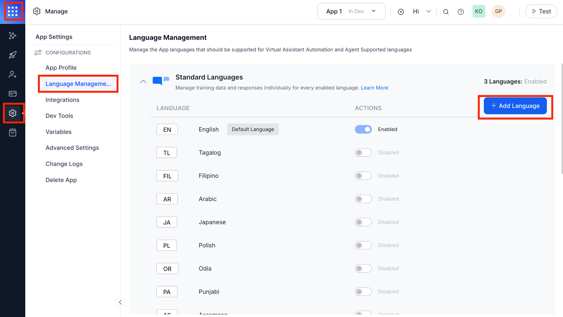Switch to the Integrations settings page
The height and width of the screenshot is (317, 563).
62,100
